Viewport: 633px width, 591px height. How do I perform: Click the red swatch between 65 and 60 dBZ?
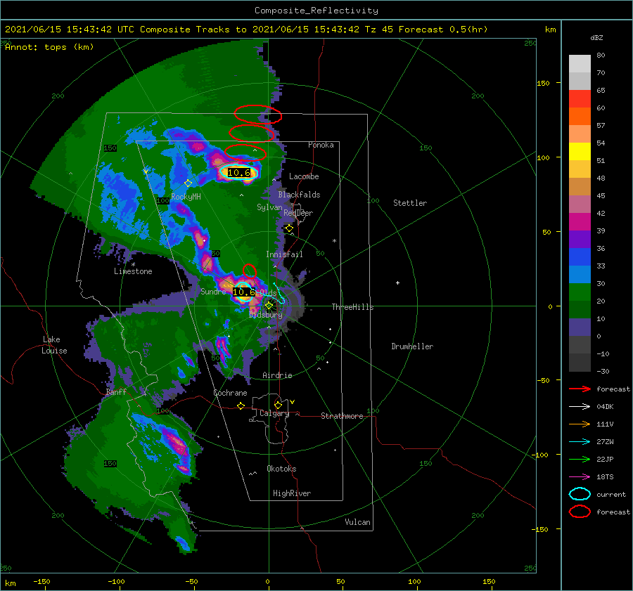580,99
